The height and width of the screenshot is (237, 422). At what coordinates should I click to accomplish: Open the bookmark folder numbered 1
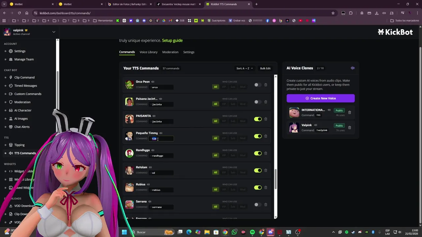tap(16, 20)
